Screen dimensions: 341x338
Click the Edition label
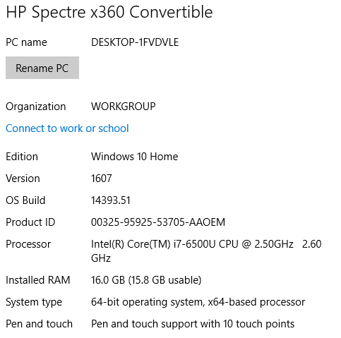(22, 157)
